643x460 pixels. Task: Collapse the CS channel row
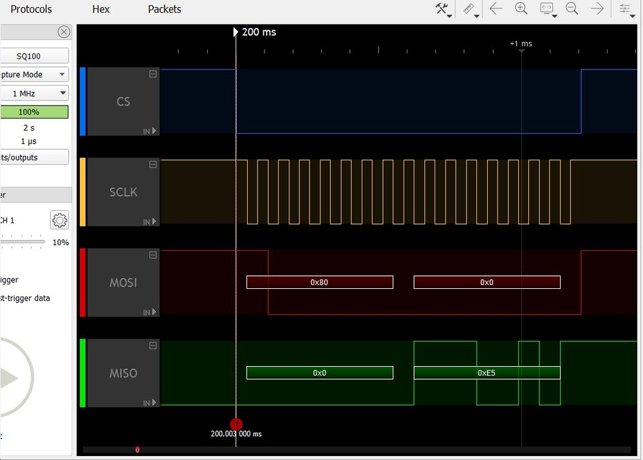point(153,74)
